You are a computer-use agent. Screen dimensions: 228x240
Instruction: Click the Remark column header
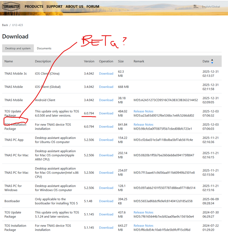[x=139, y=61]
